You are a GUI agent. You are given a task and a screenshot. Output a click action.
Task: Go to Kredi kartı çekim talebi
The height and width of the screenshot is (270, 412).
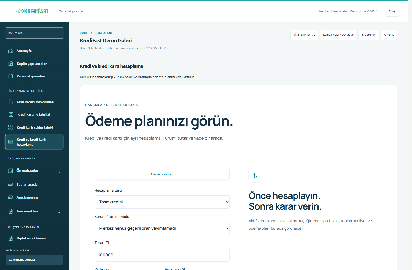34,127
